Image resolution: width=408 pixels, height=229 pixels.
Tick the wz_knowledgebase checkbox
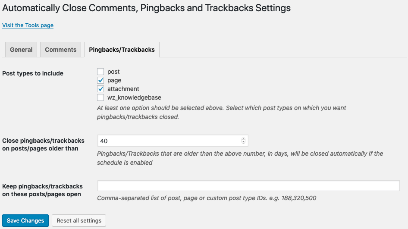100,97
